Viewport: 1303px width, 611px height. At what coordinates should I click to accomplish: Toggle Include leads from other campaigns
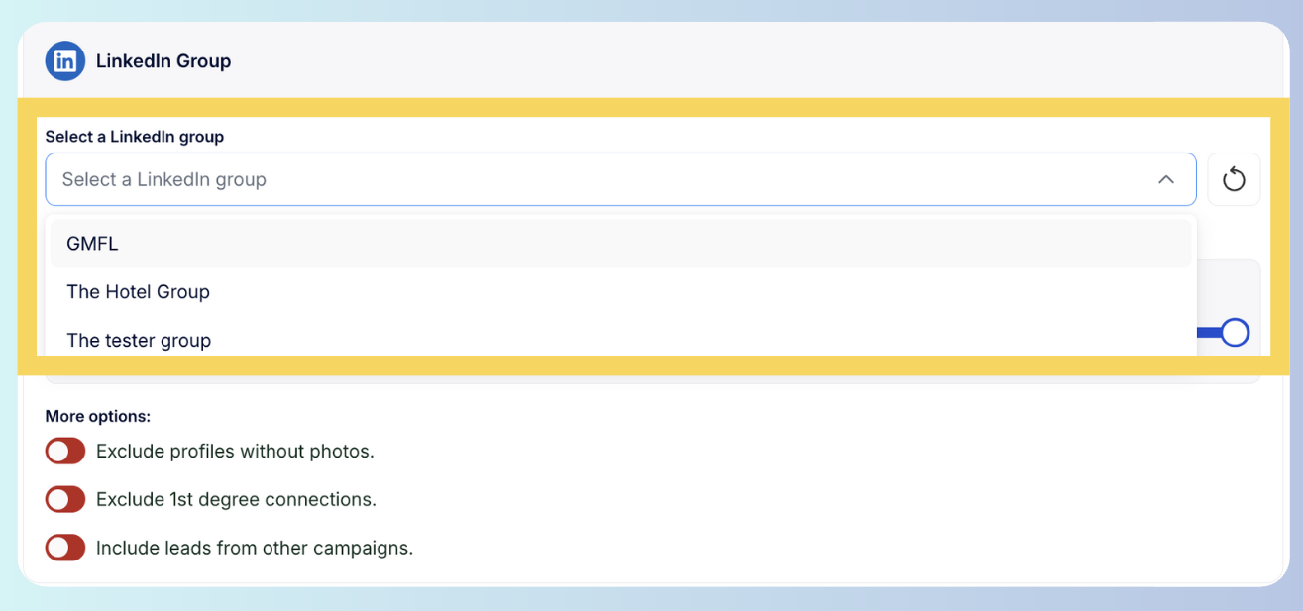[x=65, y=547]
